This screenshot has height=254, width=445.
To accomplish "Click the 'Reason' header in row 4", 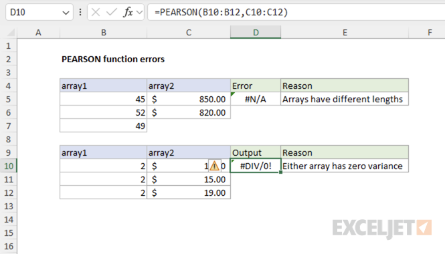I will tap(345, 86).
